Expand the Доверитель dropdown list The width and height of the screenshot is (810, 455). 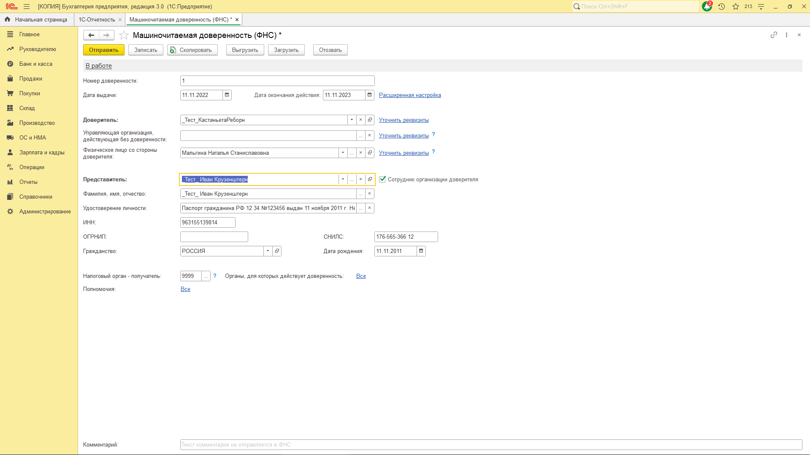coord(352,120)
